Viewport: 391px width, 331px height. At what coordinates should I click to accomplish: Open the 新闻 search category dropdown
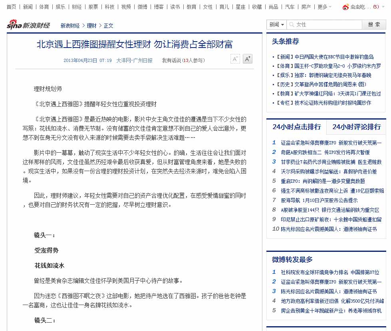(x=276, y=24)
